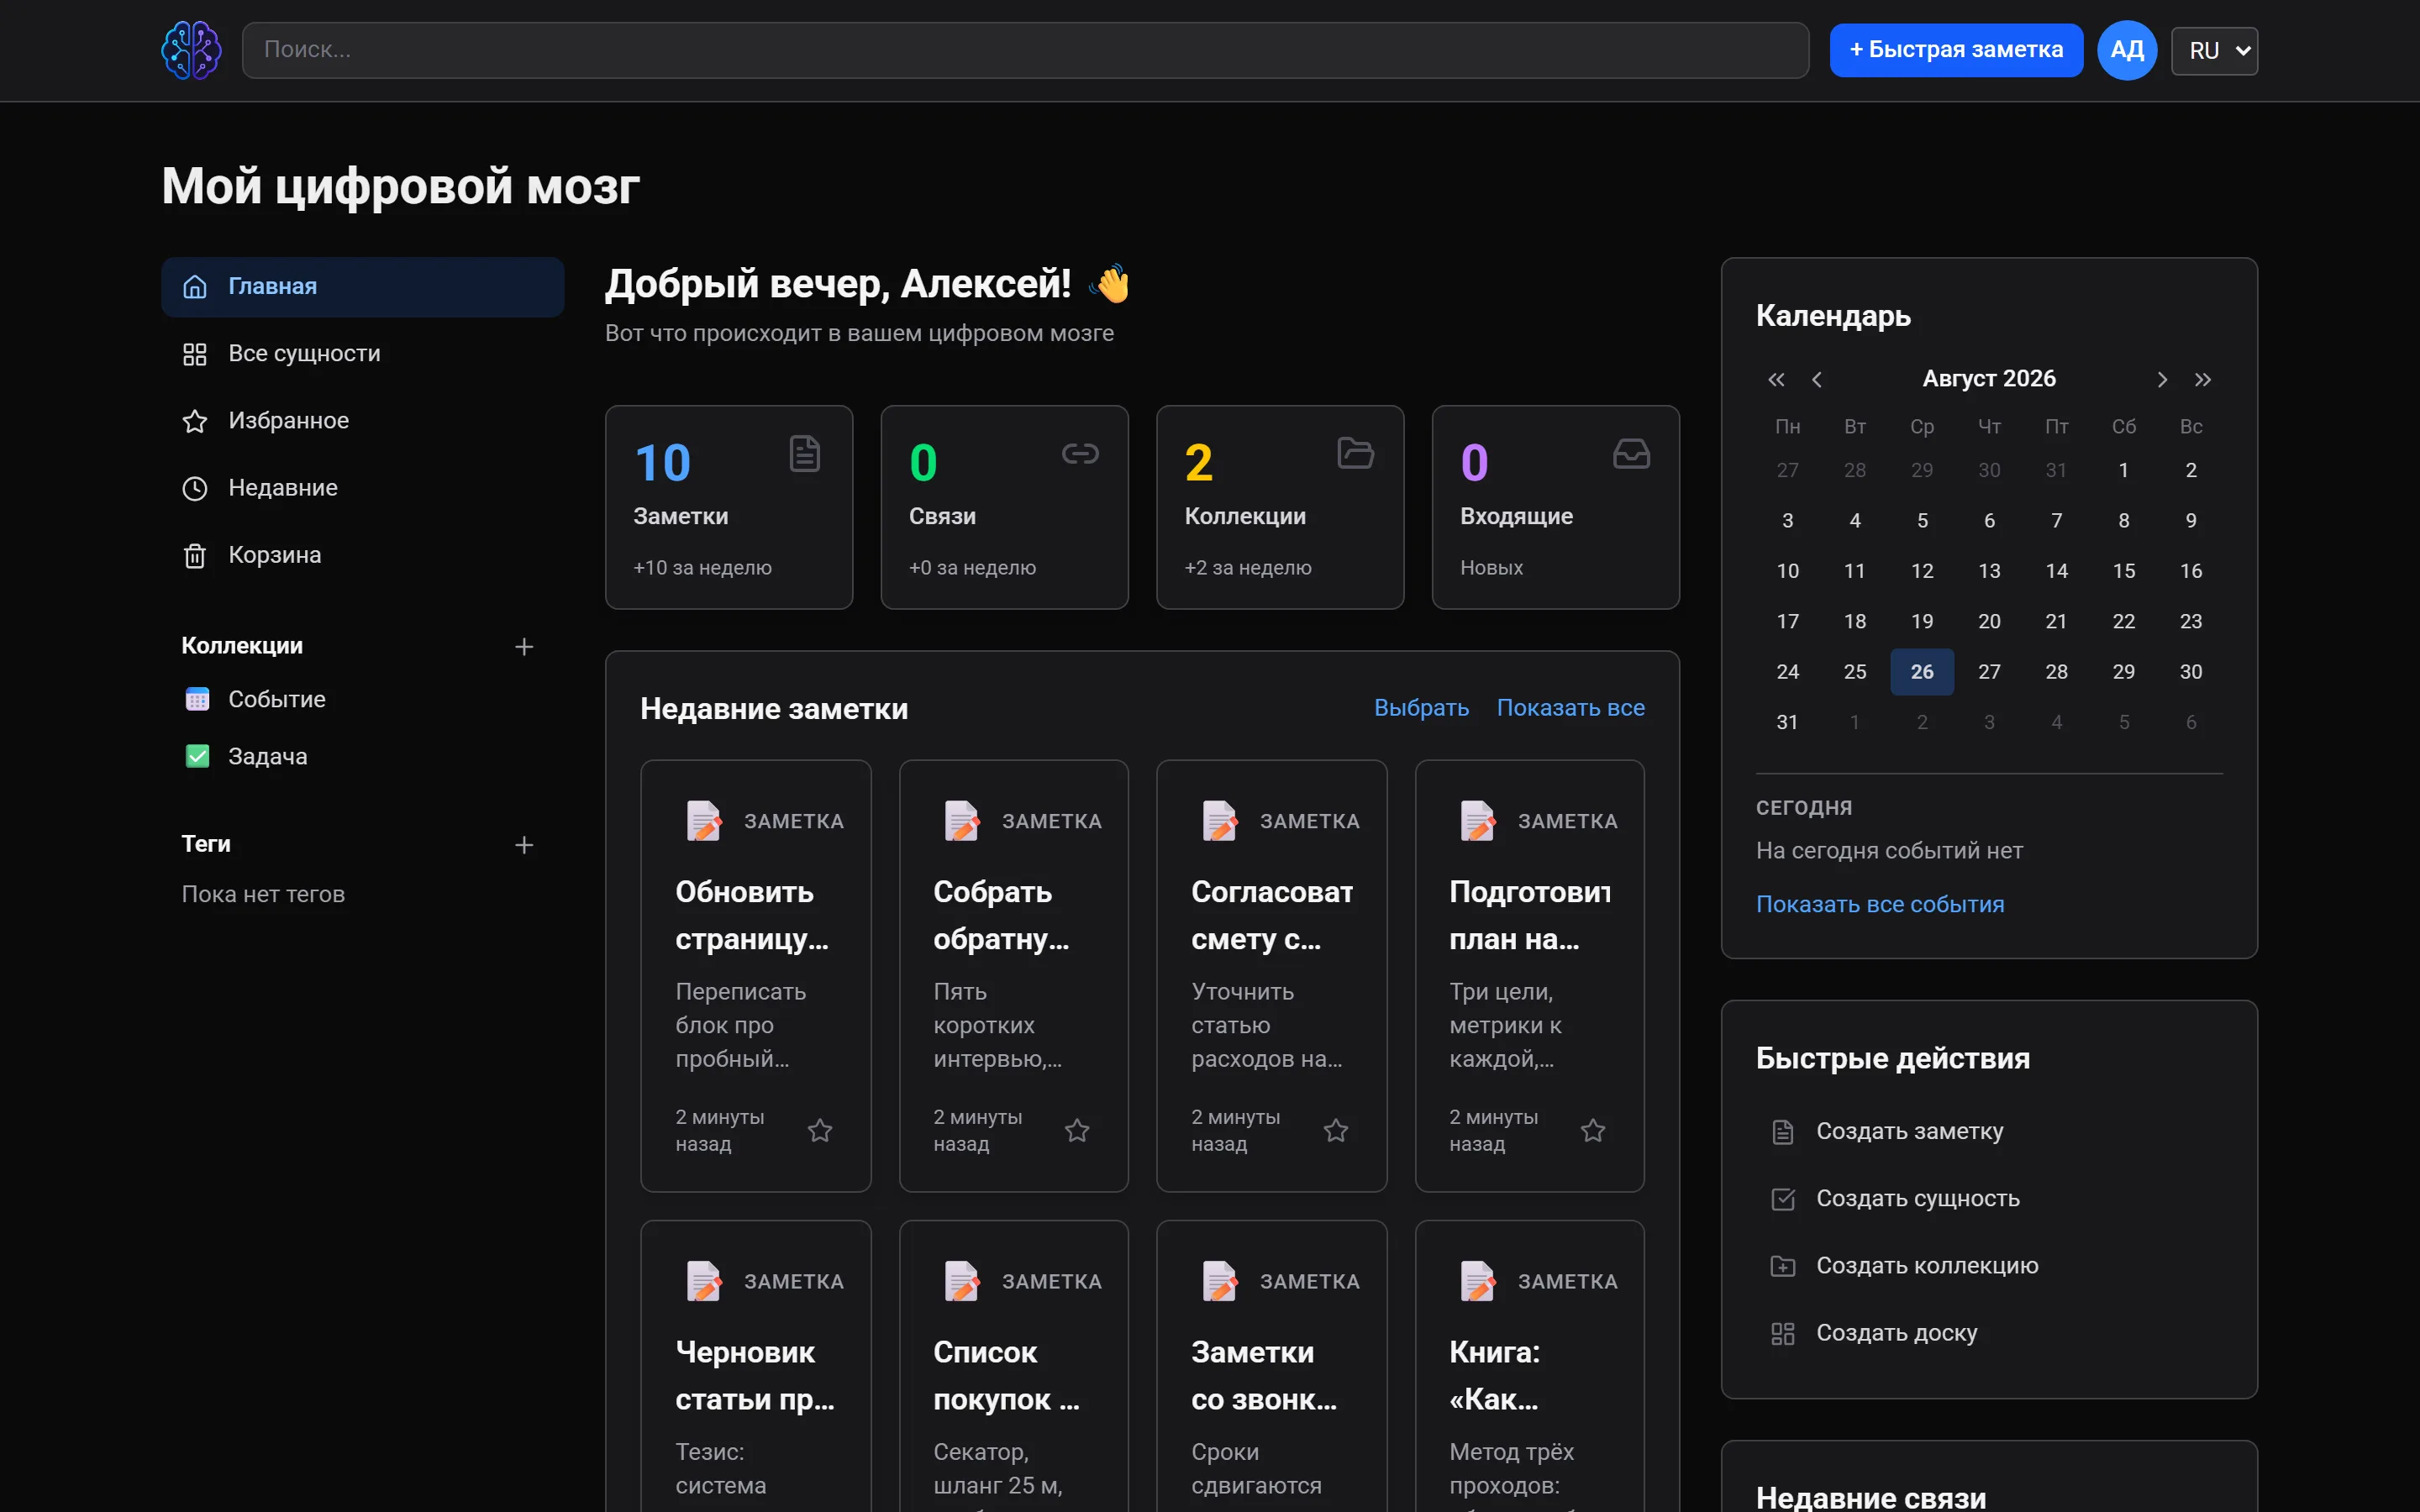Image resolution: width=2420 pixels, height=1512 pixels.
Task: Go to previous month in calendar
Action: (1817, 379)
